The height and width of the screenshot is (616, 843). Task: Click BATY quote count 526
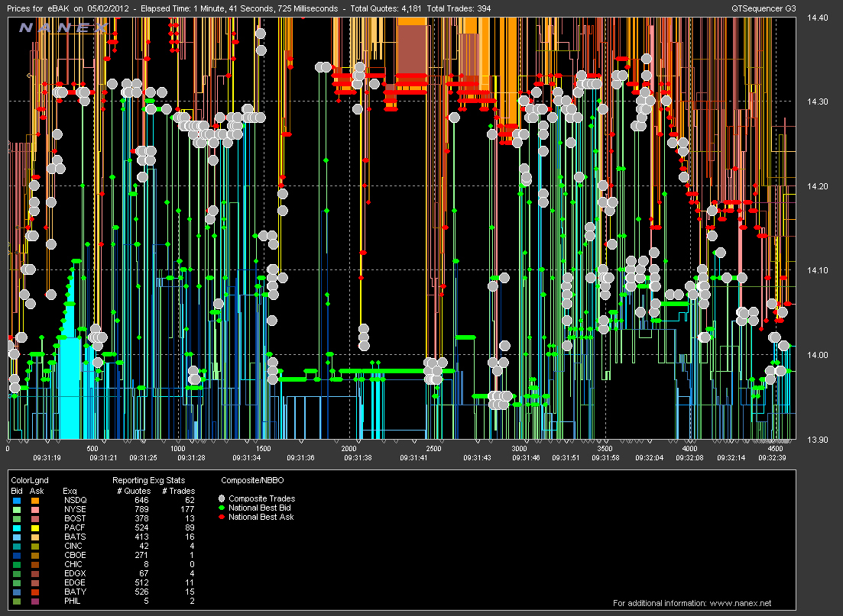(x=141, y=592)
